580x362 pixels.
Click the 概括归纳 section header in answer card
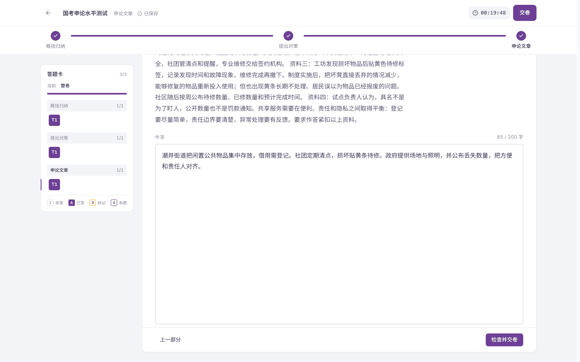coord(87,106)
